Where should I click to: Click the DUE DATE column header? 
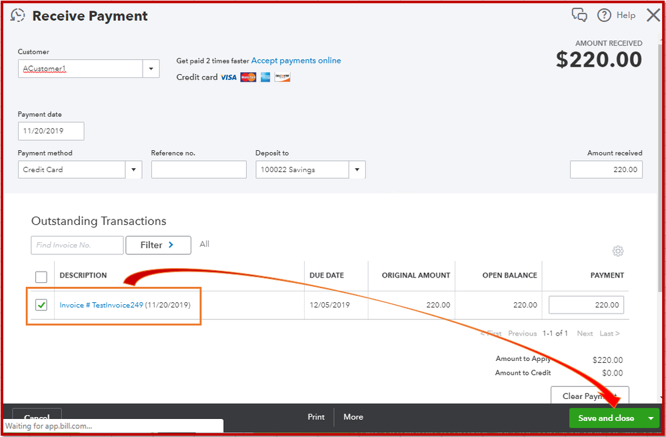[x=327, y=276]
